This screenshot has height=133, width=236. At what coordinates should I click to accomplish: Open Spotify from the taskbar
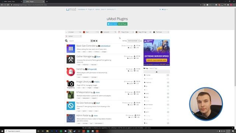coord(61,131)
